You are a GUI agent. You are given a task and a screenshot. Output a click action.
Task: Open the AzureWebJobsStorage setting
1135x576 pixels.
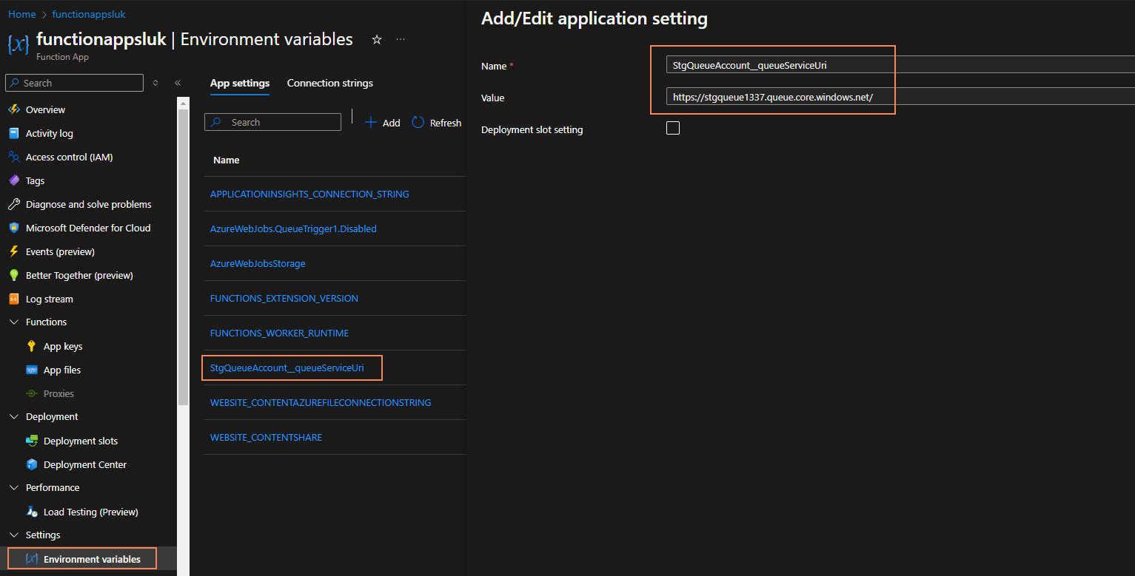point(258,263)
